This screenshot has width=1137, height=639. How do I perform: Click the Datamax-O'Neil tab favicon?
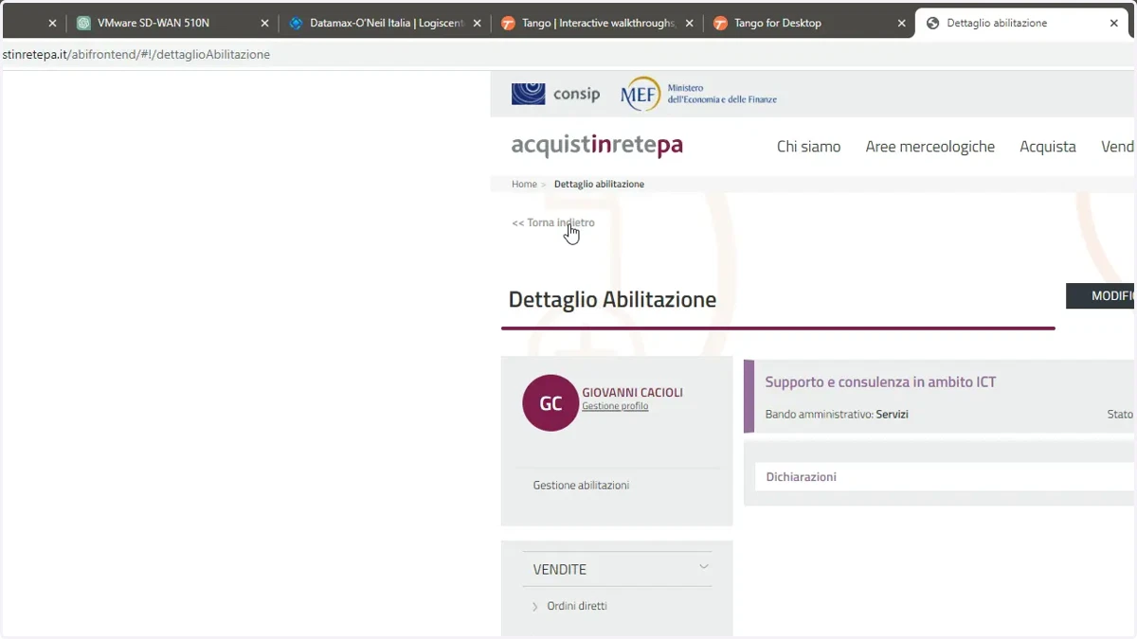tap(296, 23)
